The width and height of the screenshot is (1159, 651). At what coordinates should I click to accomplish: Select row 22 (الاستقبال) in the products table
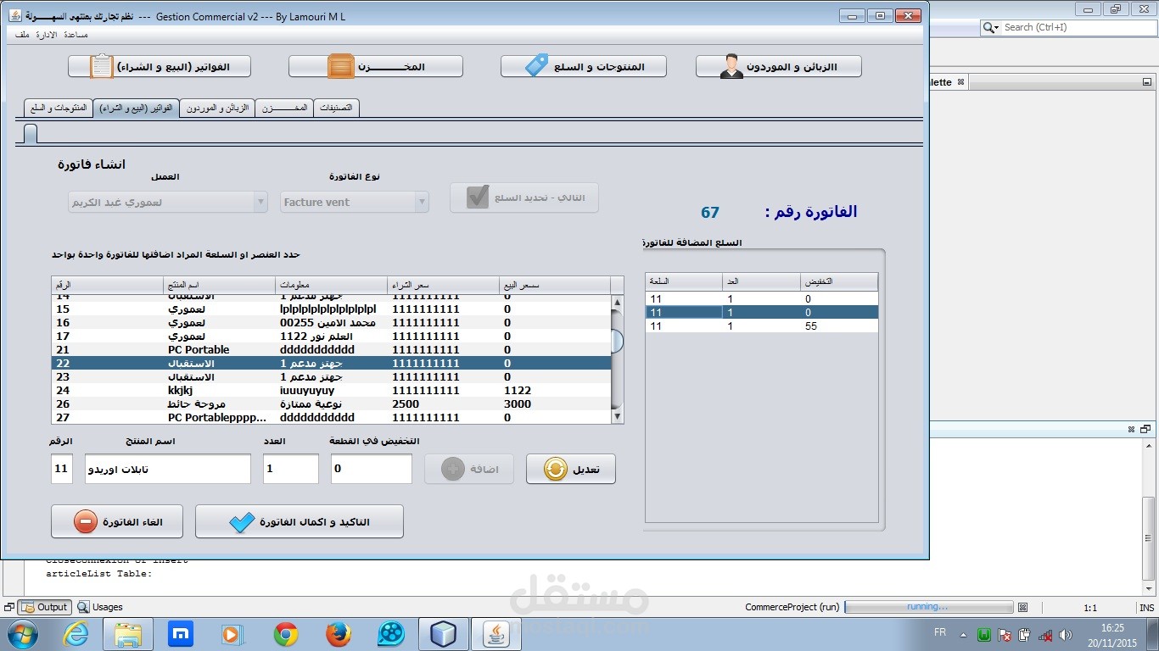click(x=255, y=363)
